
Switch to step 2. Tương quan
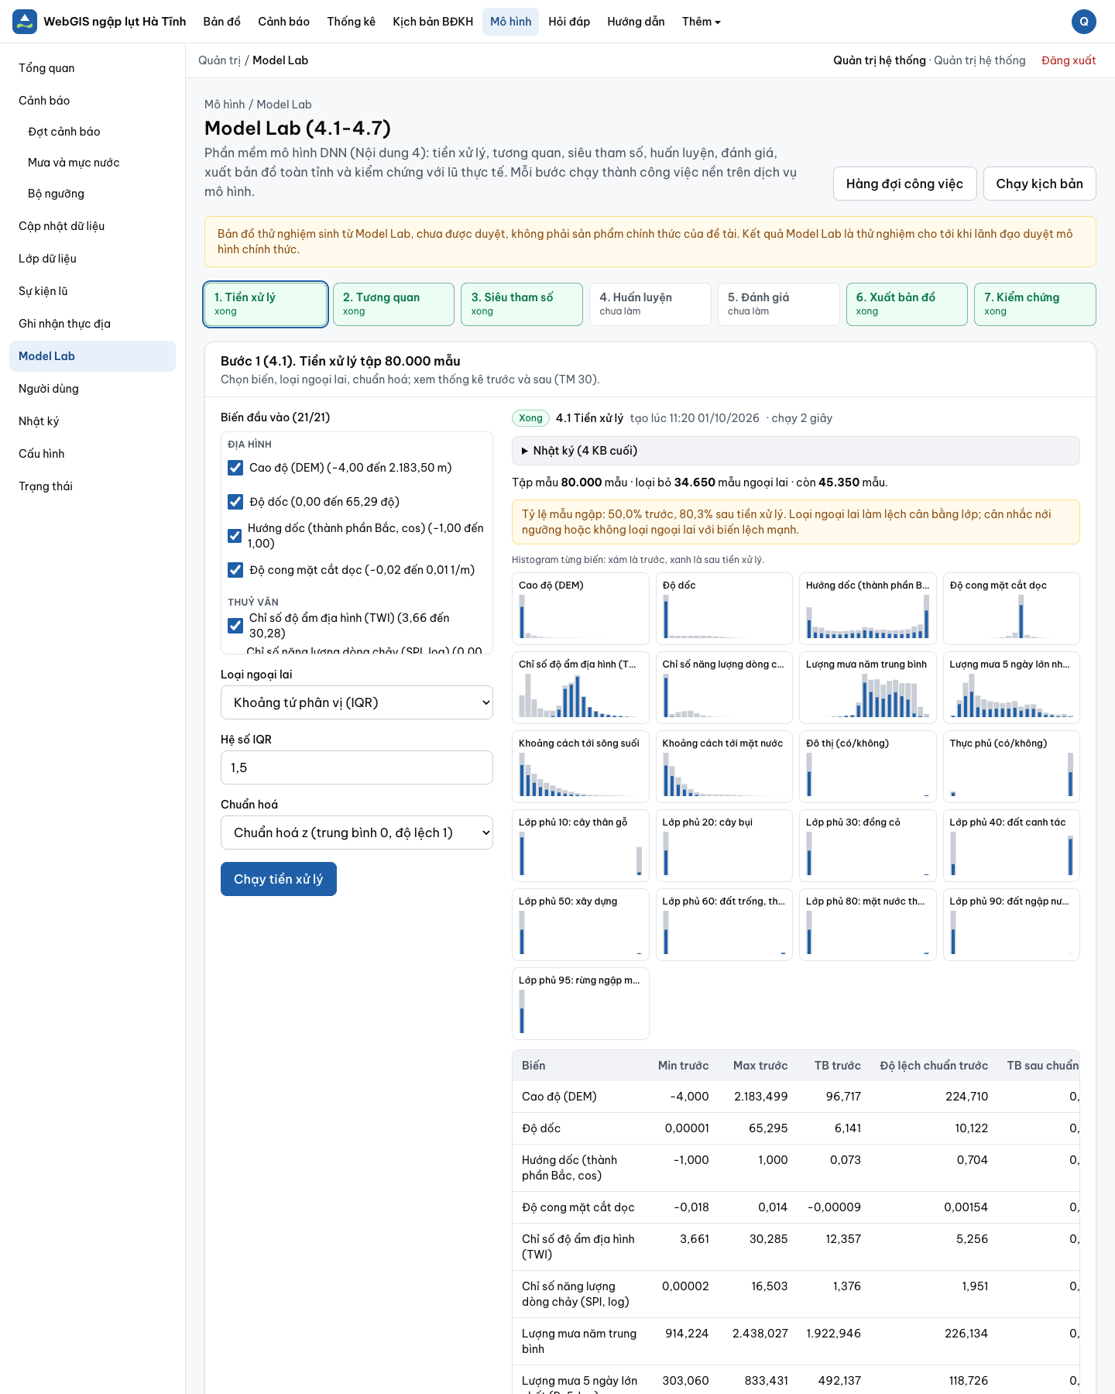[x=393, y=304]
